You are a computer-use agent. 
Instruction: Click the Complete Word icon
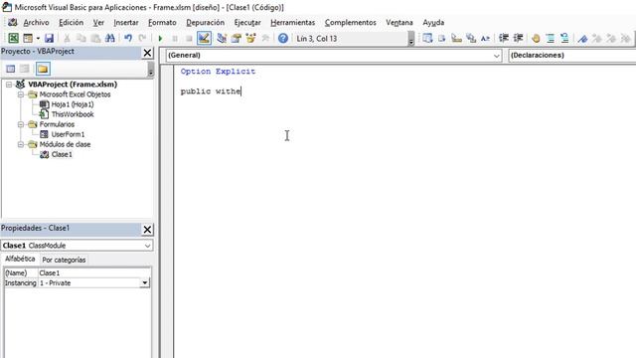(x=485, y=38)
